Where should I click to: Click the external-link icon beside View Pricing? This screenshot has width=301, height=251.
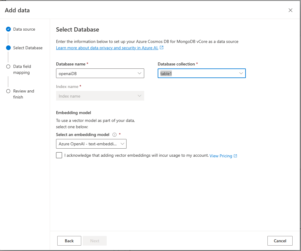click(236, 156)
